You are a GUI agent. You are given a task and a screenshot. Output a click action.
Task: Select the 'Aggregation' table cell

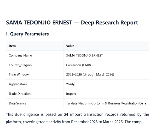pyautogui.click(x=35, y=84)
